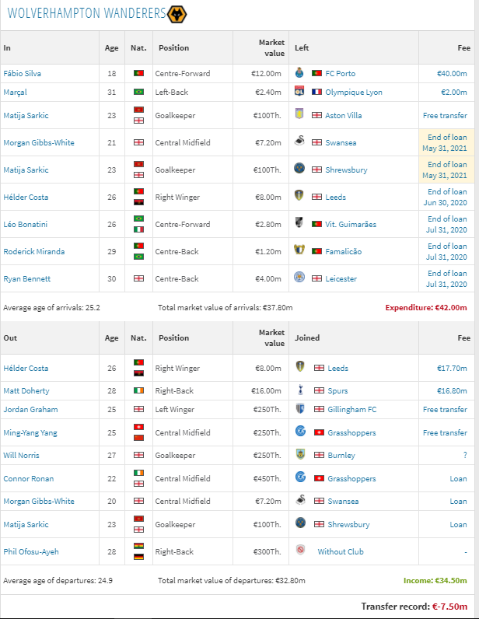Select the Gillingham FC crest icon

299,409
